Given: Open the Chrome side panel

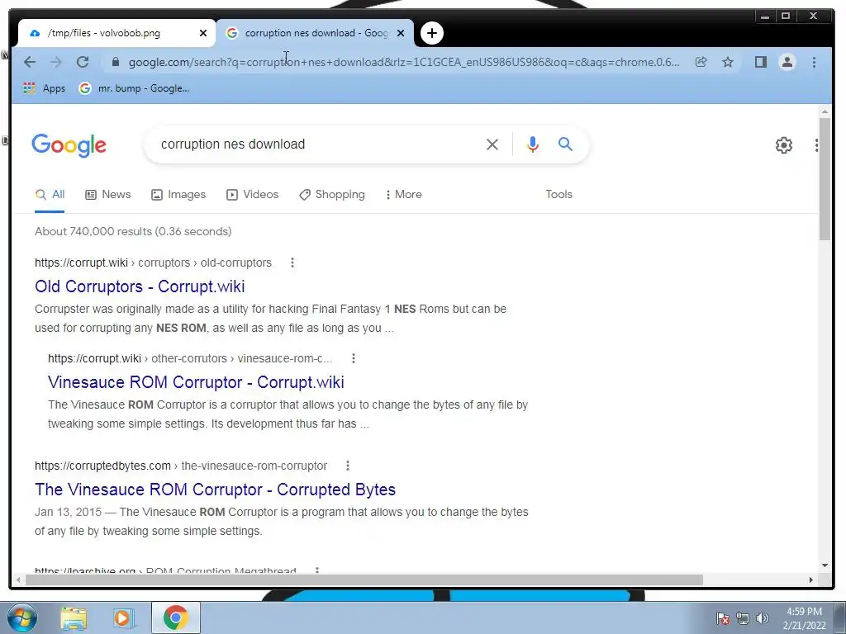Looking at the screenshot, I should [x=761, y=62].
